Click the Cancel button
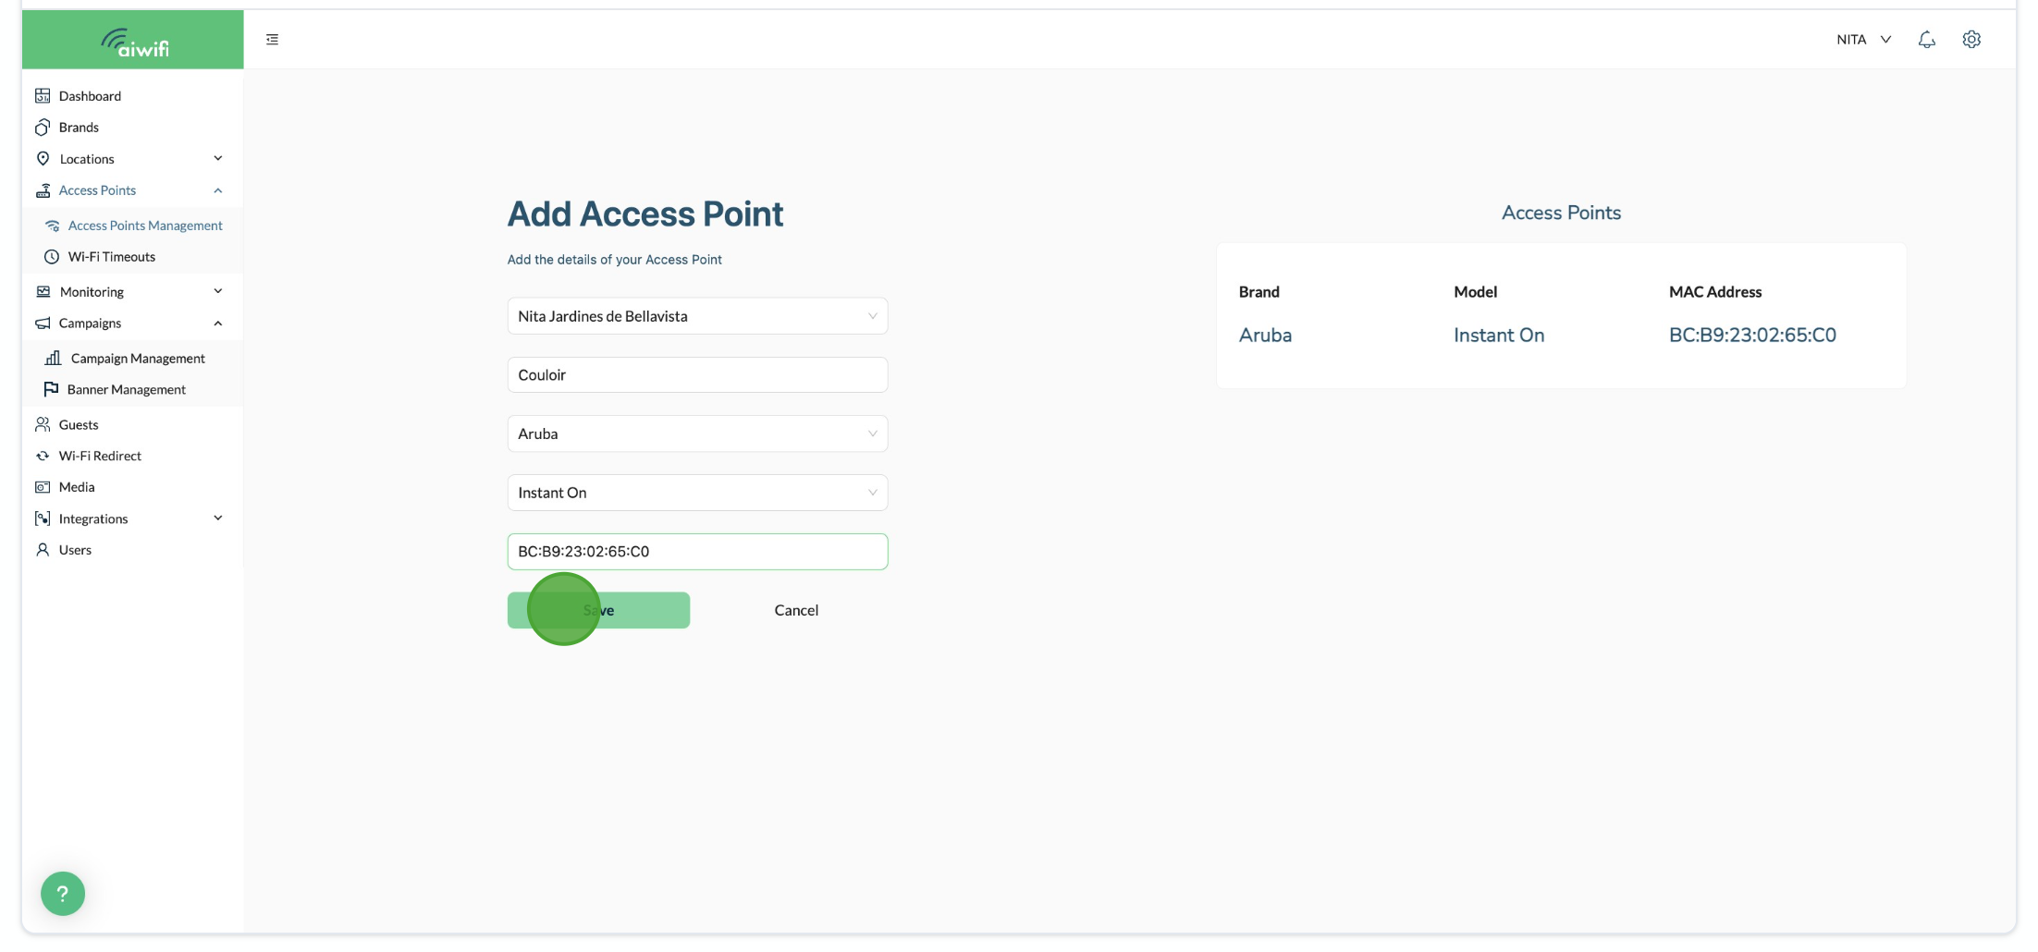 coord(795,610)
